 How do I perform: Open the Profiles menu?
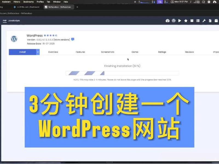40,2
